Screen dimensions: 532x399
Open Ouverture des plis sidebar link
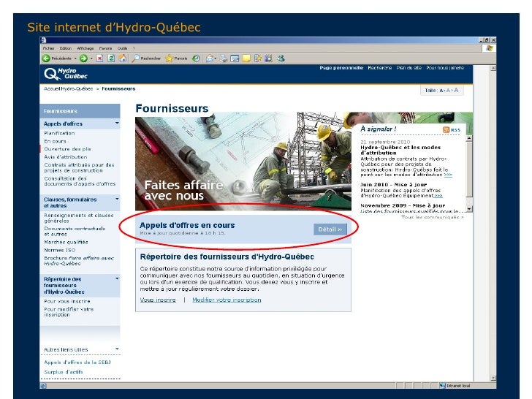pos(67,149)
